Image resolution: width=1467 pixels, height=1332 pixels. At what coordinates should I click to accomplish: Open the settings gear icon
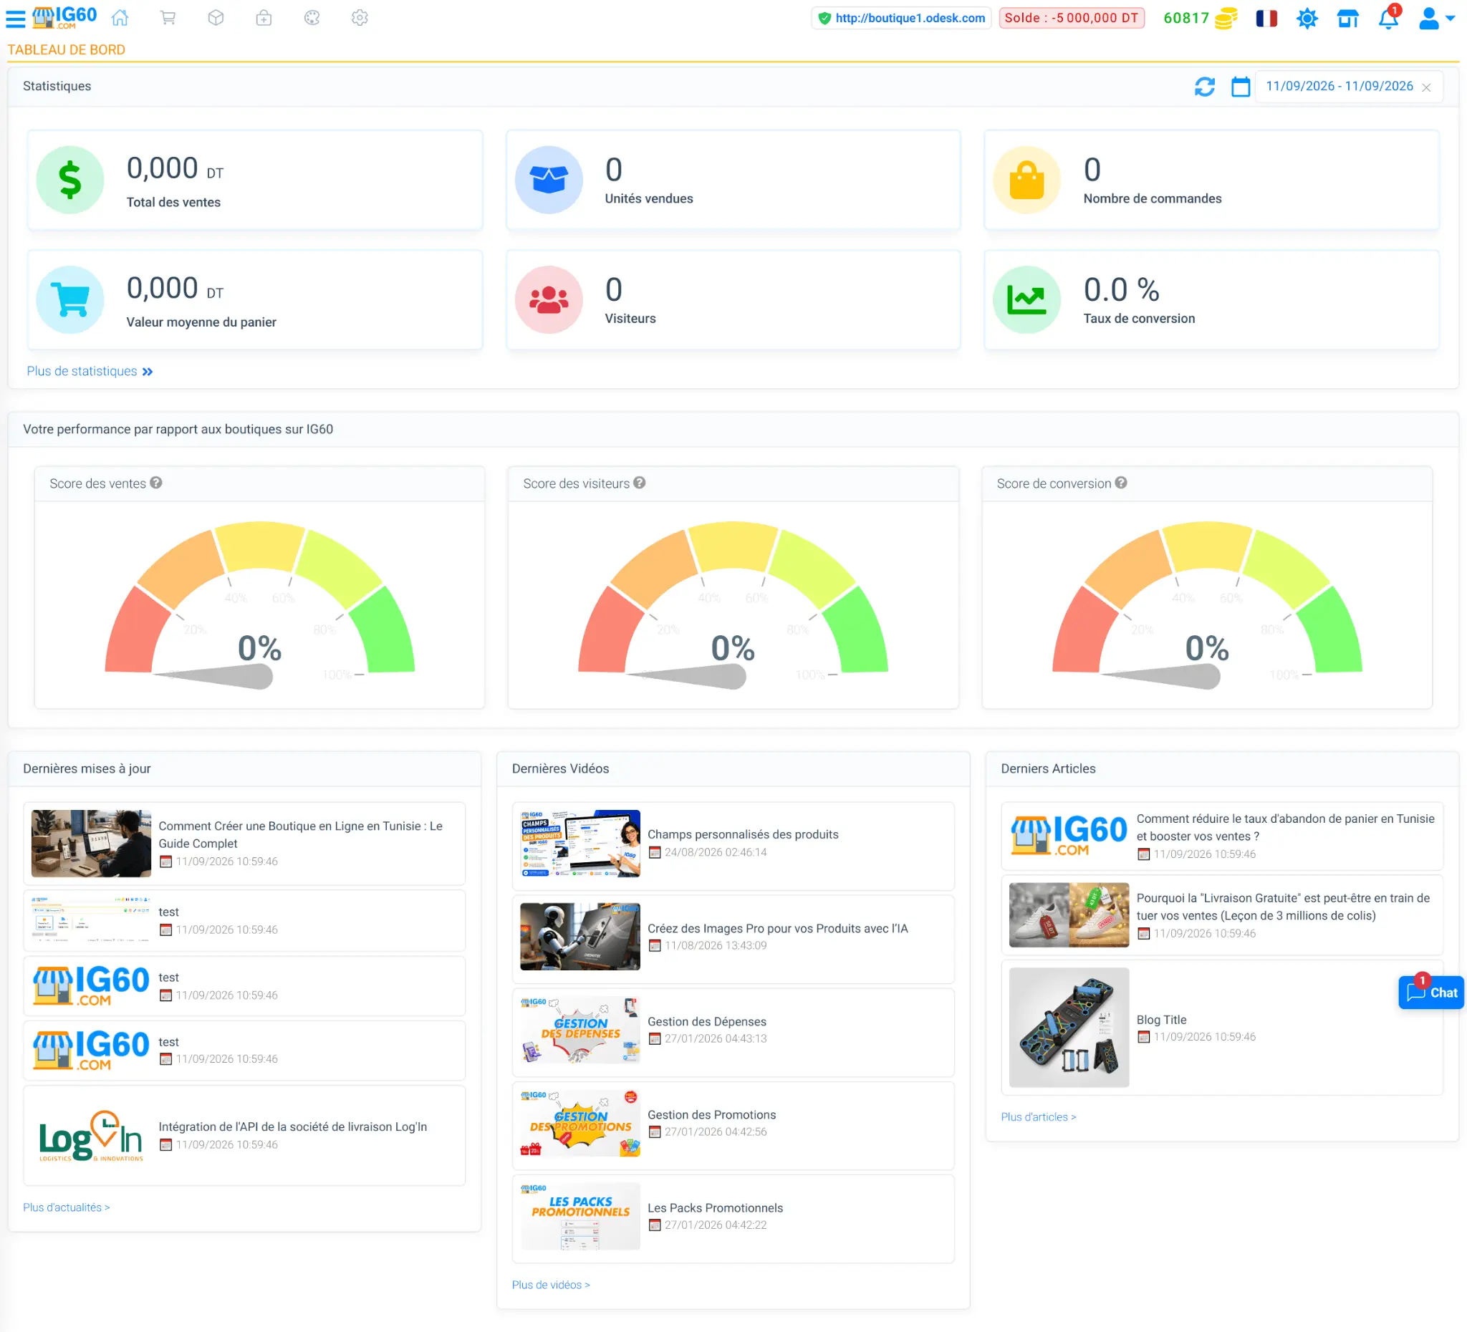pos(360,18)
